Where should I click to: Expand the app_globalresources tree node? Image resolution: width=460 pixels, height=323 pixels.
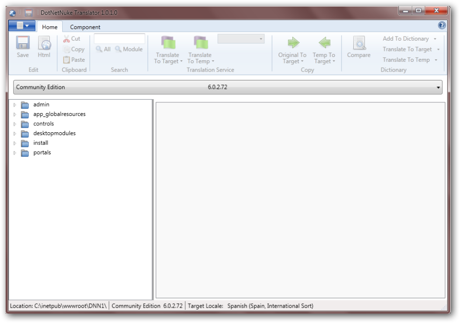tap(15, 115)
